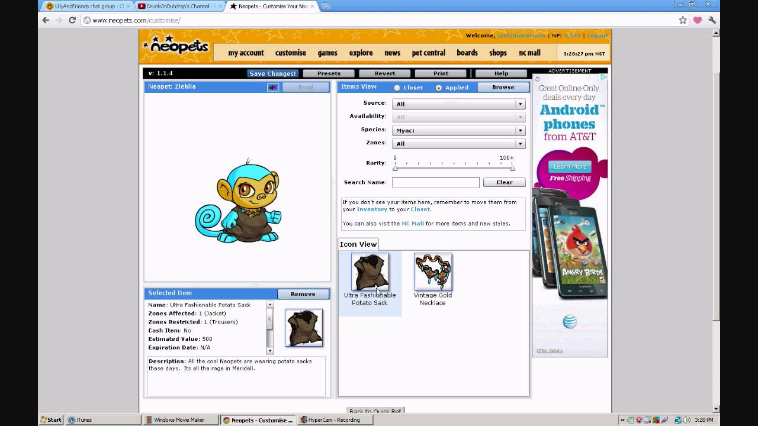Click the Search Name input field
Viewport: 758px width, 426px height.
[436, 182]
